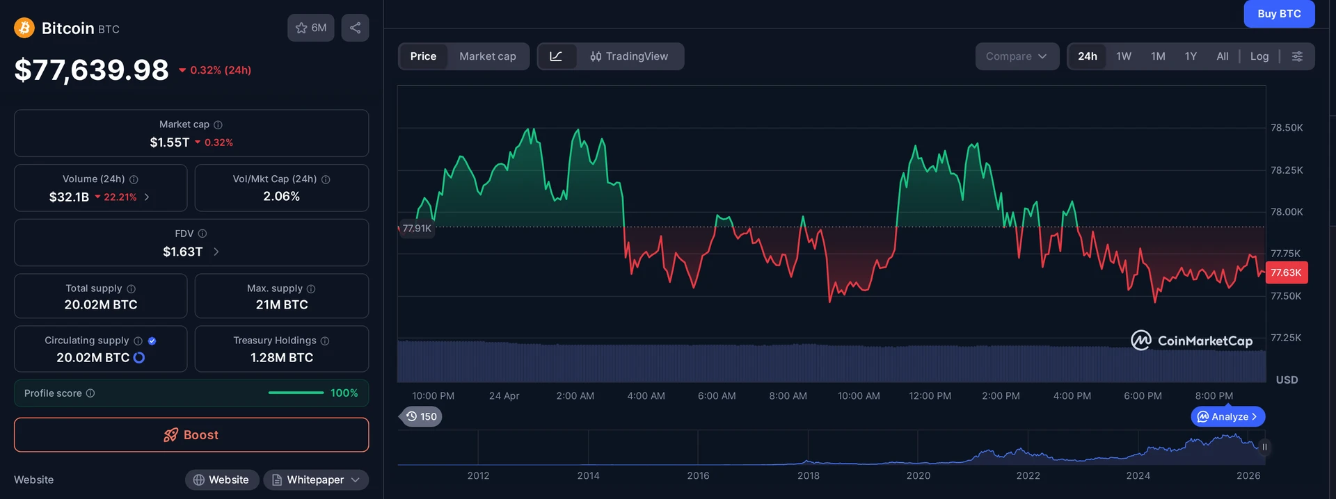Click the 12:00 PM axis label

click(x=930, y=396)
